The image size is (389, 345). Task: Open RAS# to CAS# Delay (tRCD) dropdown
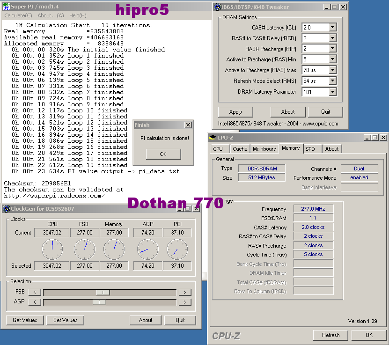[332, 38]
